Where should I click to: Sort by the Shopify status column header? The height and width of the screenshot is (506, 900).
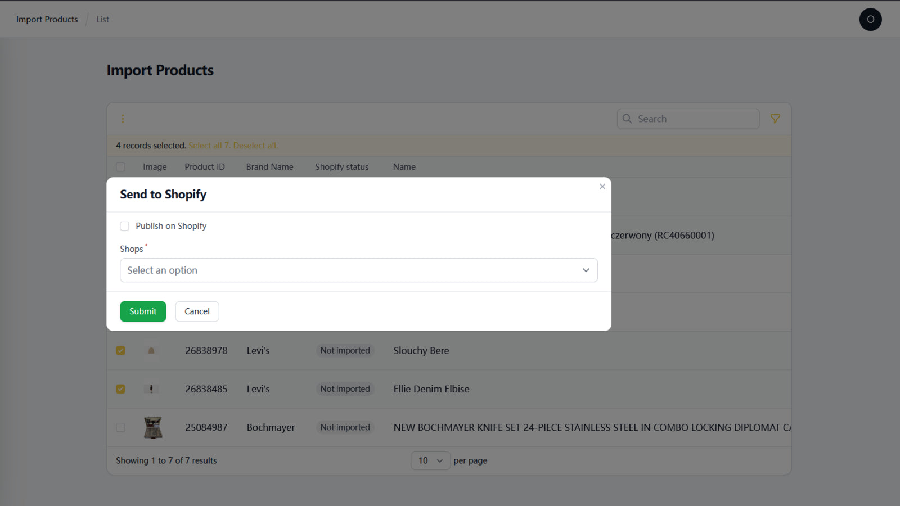pos(342,167)
